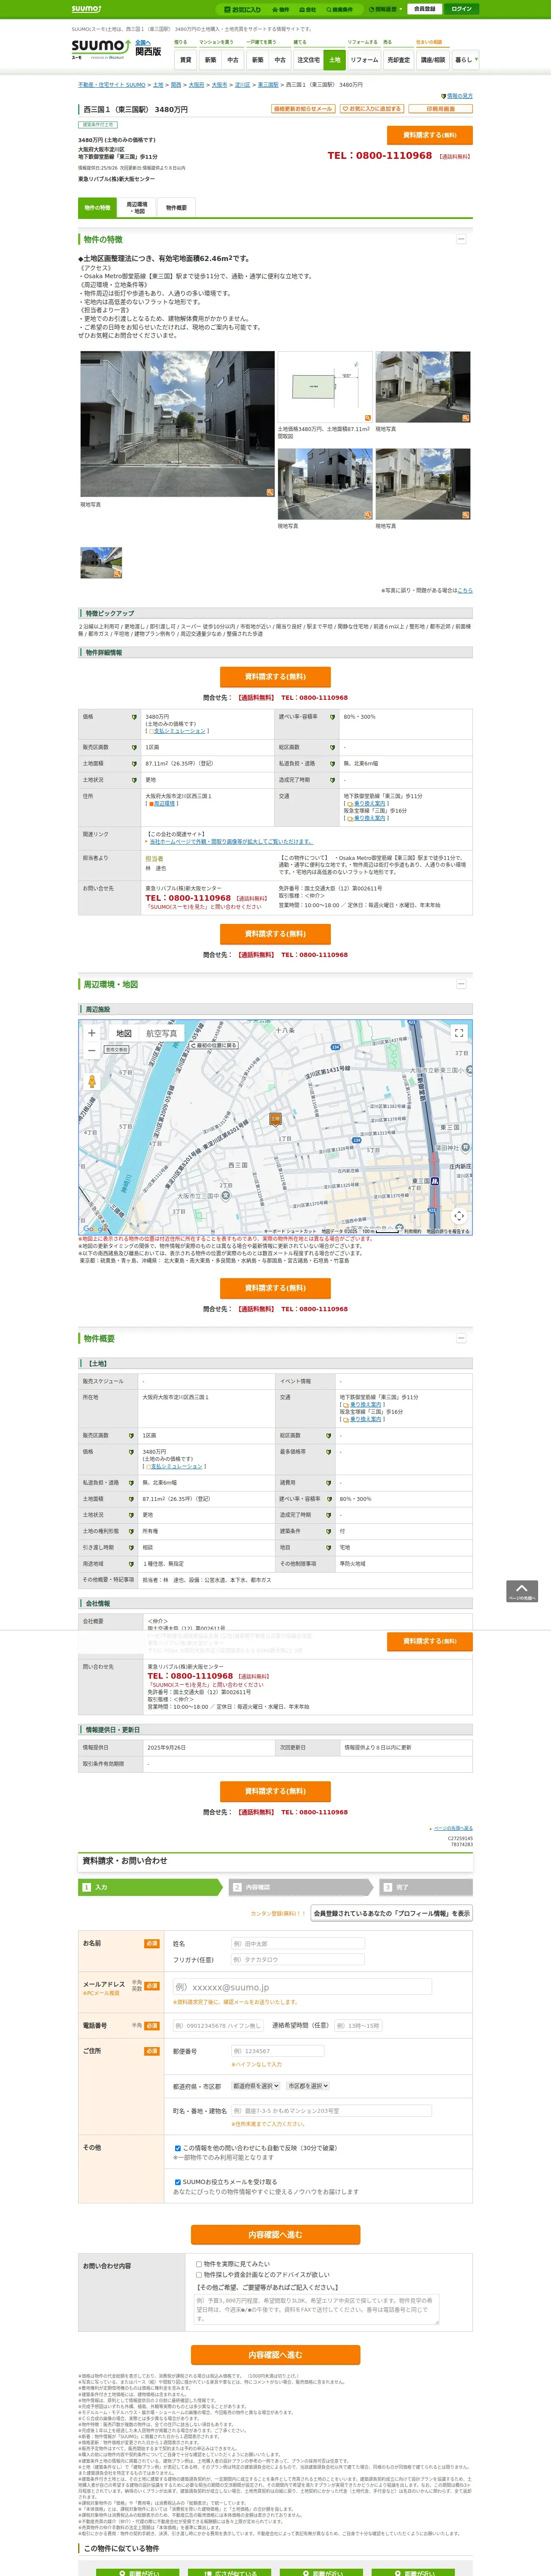Image resolution: width=551 pixels, height=2576 pixels.
Task: Zoom in on the map with plus button
Action: click(92, 1033)
